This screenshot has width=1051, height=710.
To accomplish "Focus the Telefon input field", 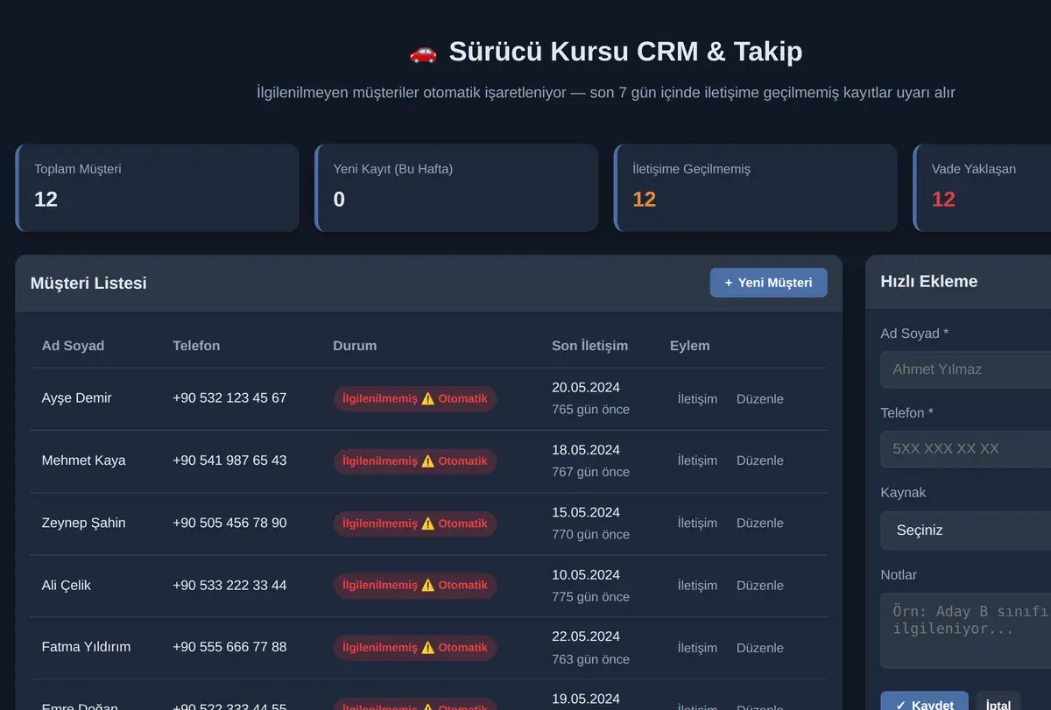I will tap(966, 449).
